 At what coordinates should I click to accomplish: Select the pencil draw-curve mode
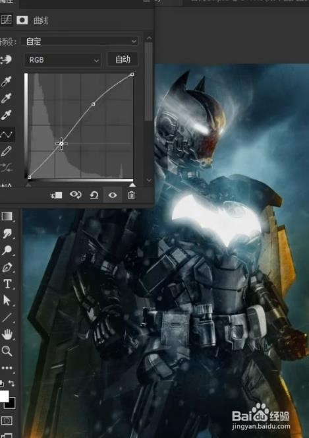7,151
